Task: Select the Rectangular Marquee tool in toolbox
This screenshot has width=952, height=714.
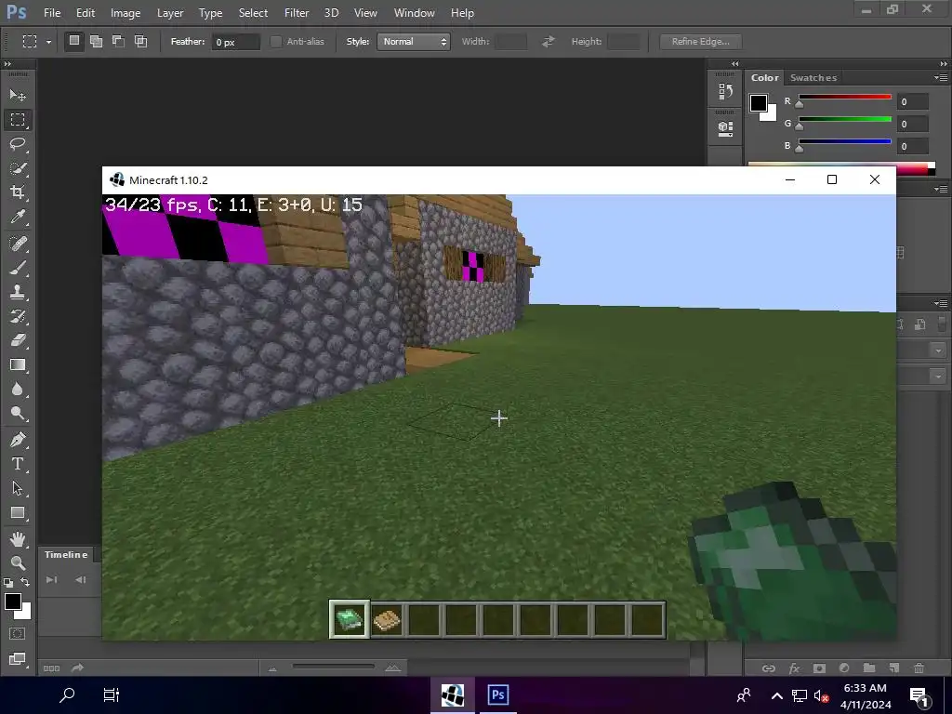Action: coord(18,120)
